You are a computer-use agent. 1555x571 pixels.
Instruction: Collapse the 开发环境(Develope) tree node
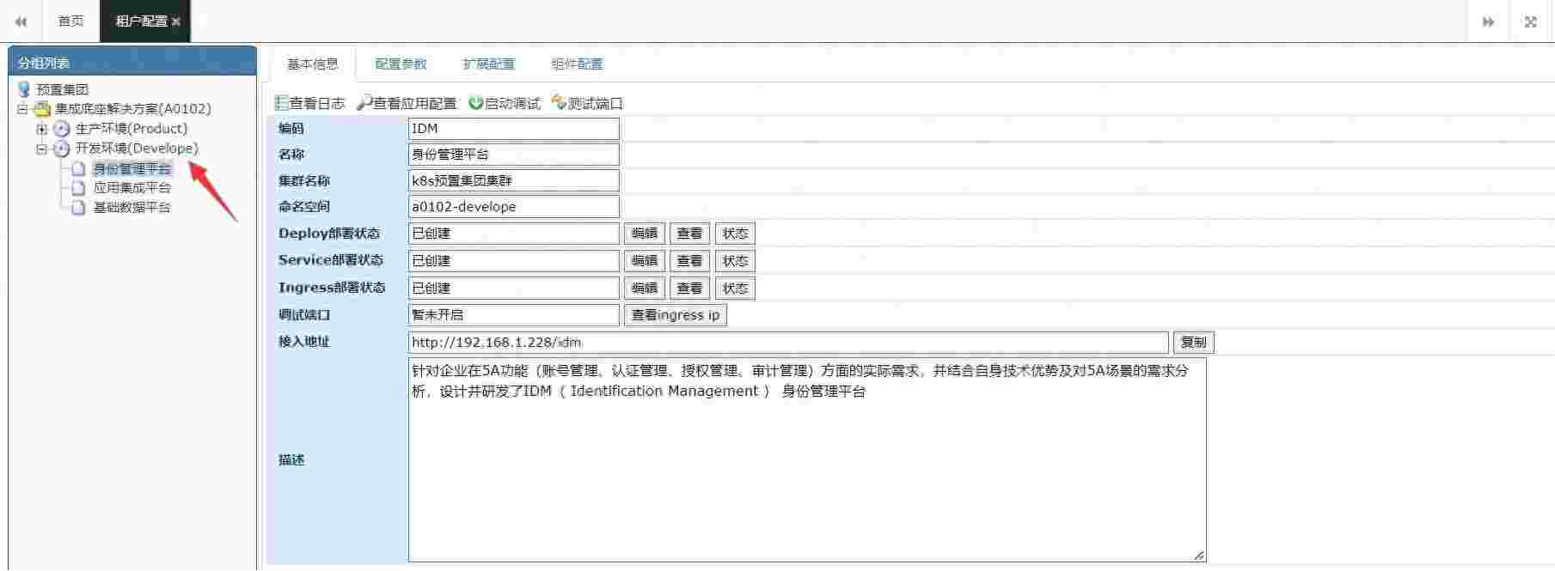41,149
